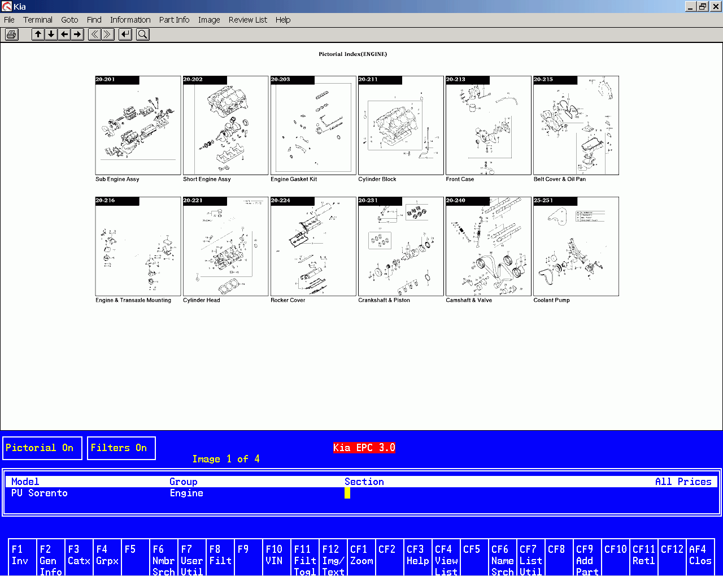Open the Find menu
Viewport: 723px width, 576px height.
click(x=94, y=20)
